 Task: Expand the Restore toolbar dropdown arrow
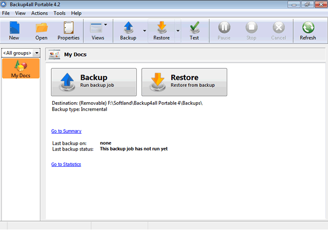[x=178, y=31]
